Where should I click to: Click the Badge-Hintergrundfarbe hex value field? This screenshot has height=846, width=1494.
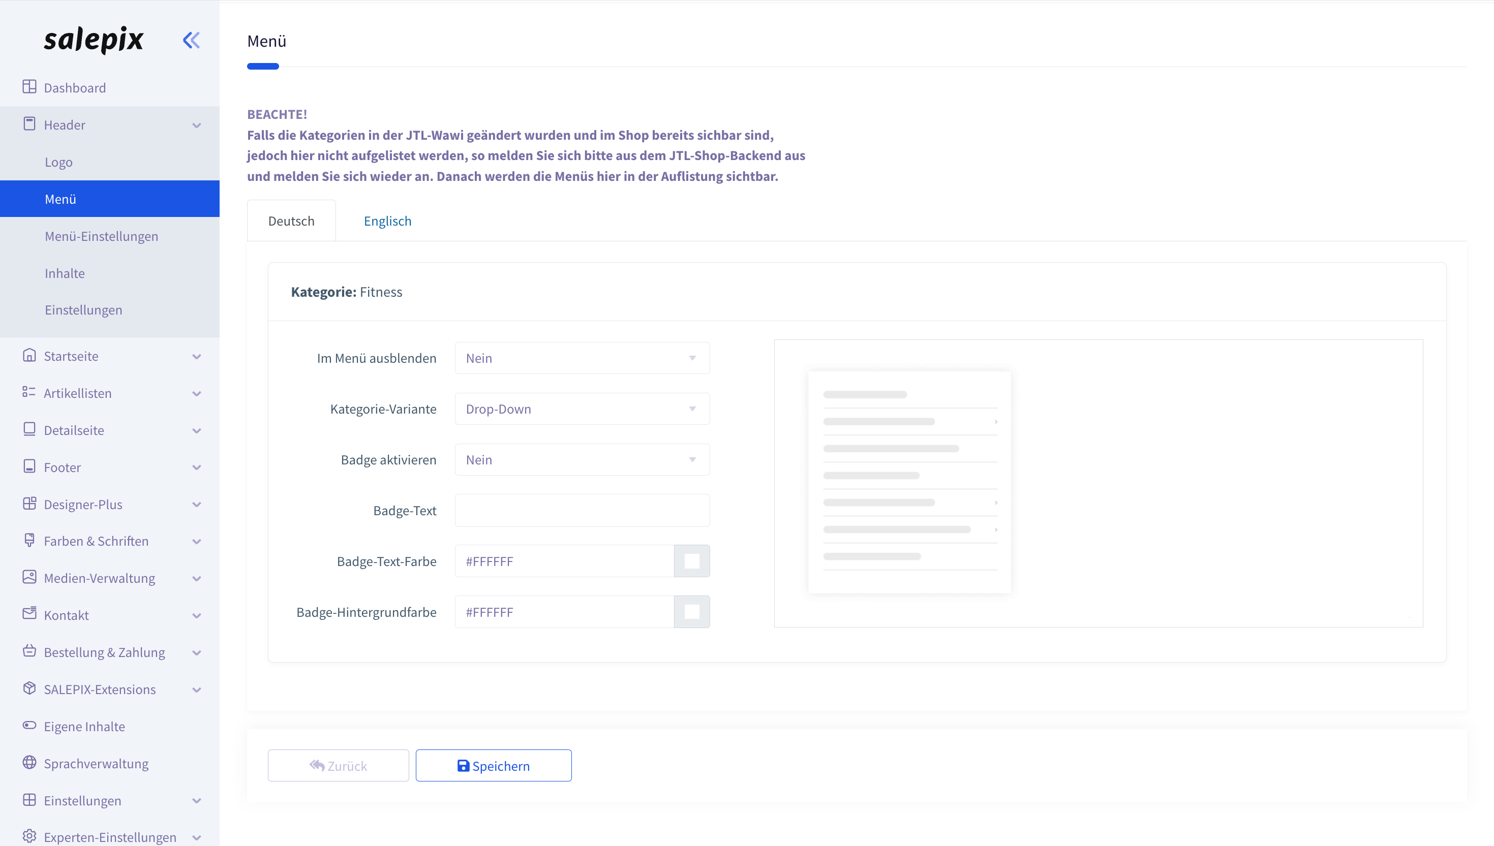[x=564, y=612]
